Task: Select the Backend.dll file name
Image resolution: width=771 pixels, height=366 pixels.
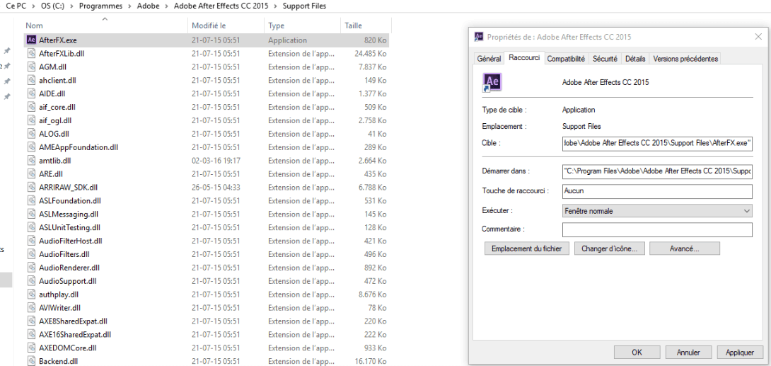Action: tap(59, 362)
